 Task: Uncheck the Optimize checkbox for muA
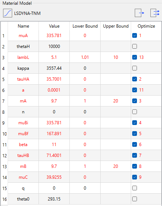click(134, 36)
